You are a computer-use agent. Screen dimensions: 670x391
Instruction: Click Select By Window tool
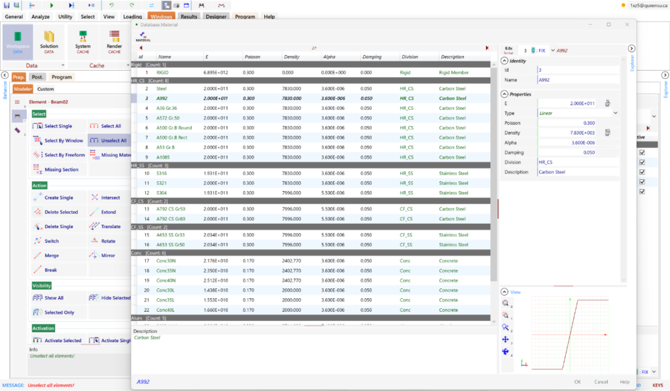click(58, 141)
